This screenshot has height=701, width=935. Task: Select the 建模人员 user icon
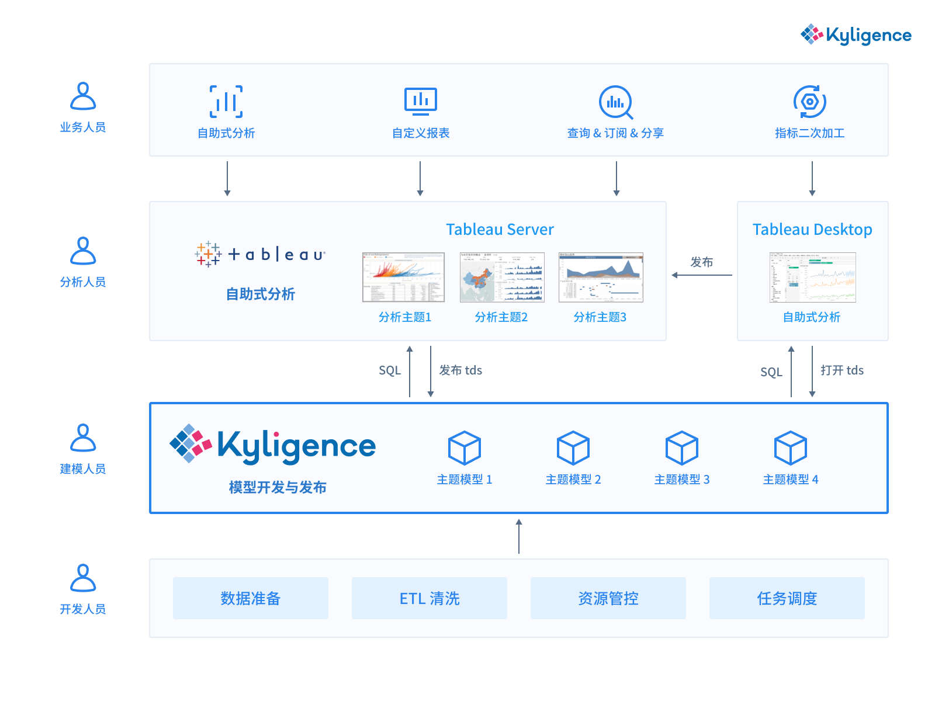[83, 438]
